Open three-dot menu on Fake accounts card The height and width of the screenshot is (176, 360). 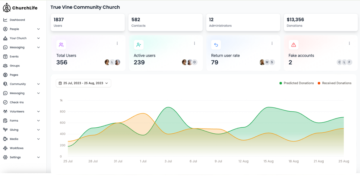tap(349, 43)
